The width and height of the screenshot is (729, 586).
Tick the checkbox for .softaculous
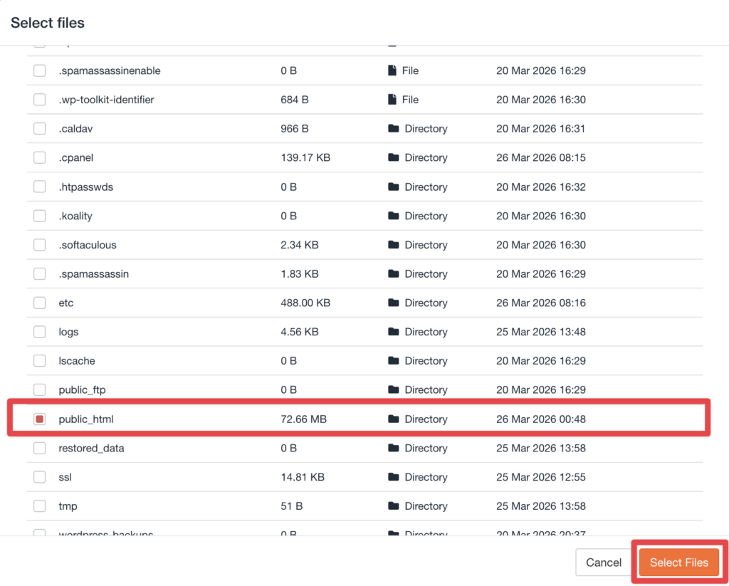40,245
